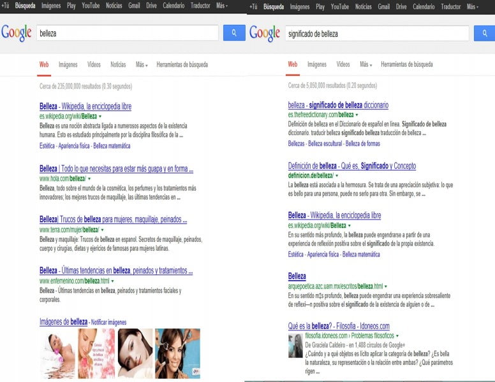The image size is (495, 382).
Task: Click Play in the right top black bar
Action: click(320, 6)
